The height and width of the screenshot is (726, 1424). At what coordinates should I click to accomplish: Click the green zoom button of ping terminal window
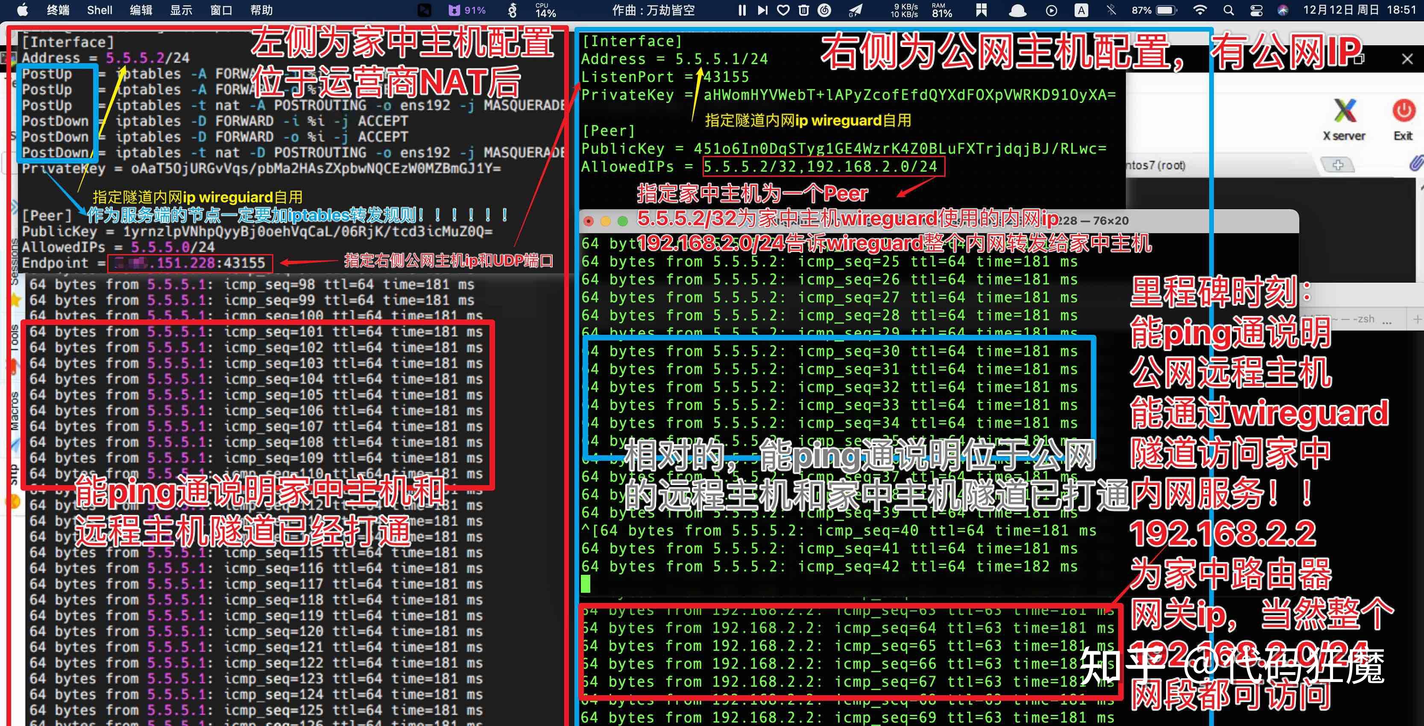click(x=622, y=221)
